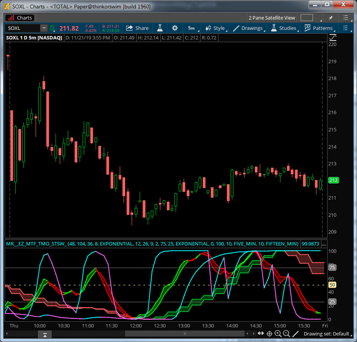This screenshot has width=357, height=342.
Task: Minimize the thinkorswim window
Action: tap(315, 5)
